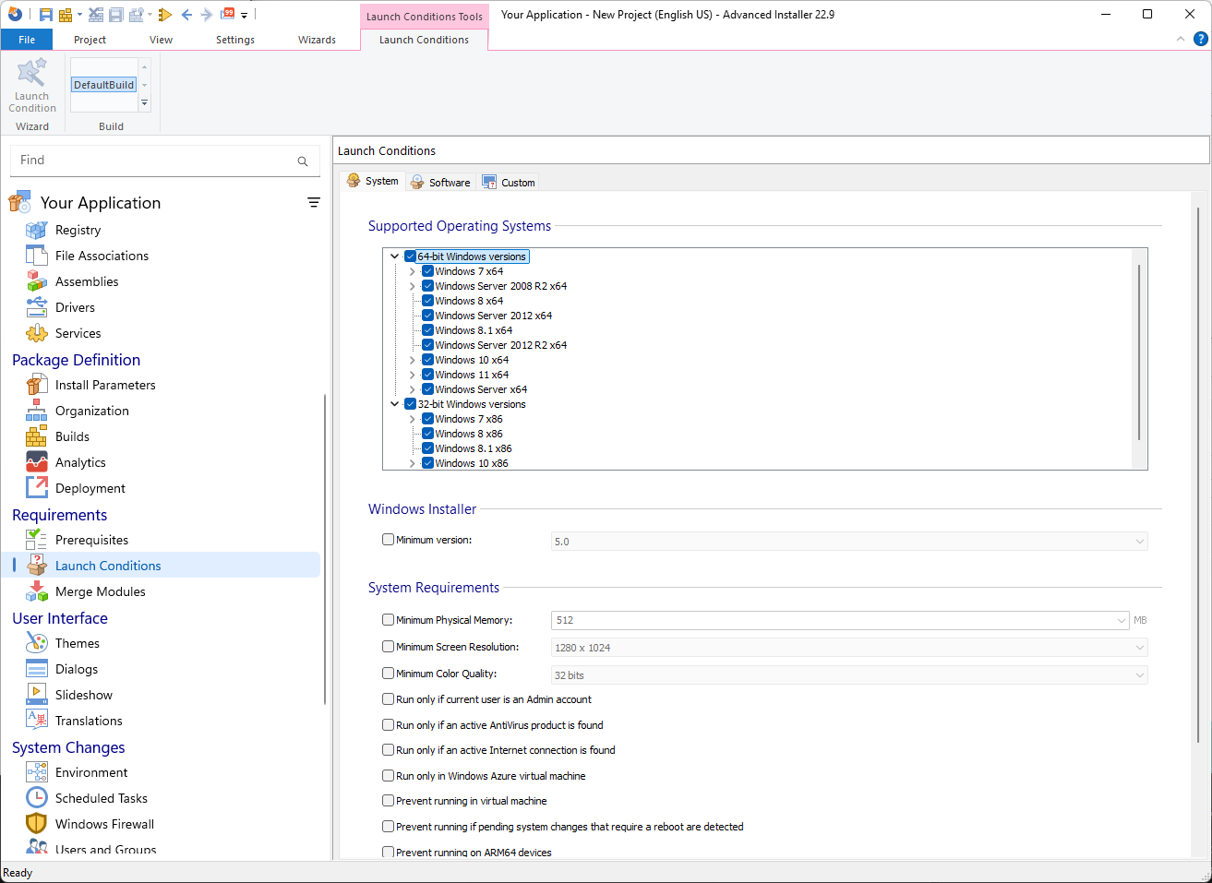Switch to the Software tab
This screenshot has height=883, width=1212.
coord(448,181)
